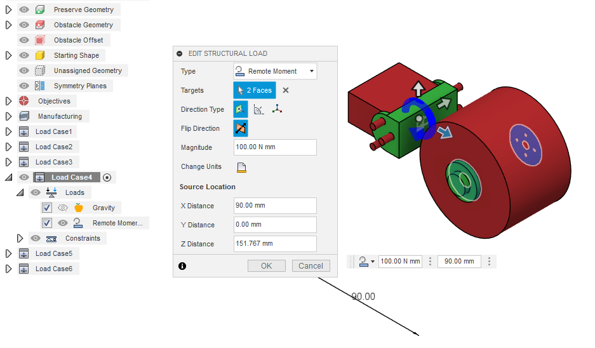Screen dimensions: 595x348
Task: Click the Load Case1 icon
Action: (x=24, y=131)
